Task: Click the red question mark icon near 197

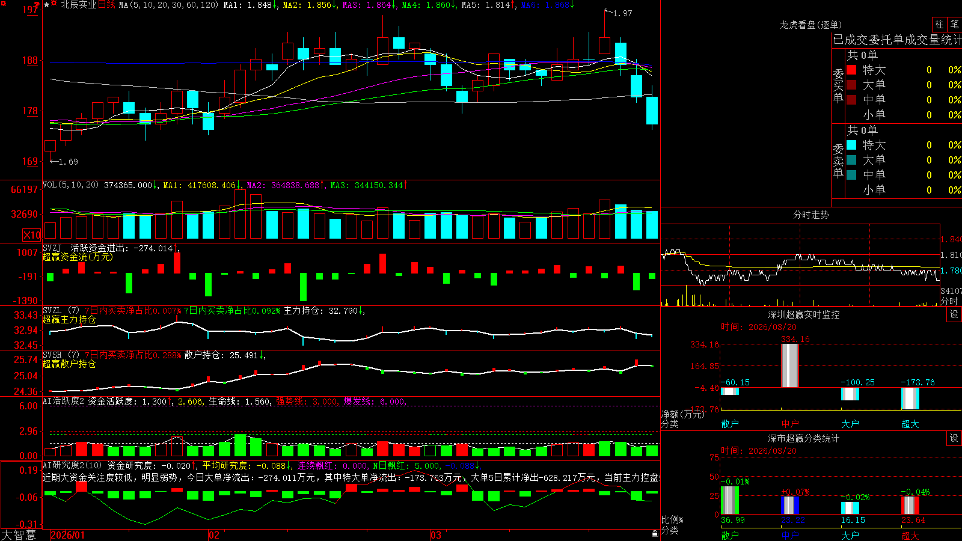Action: pos(37,5)
